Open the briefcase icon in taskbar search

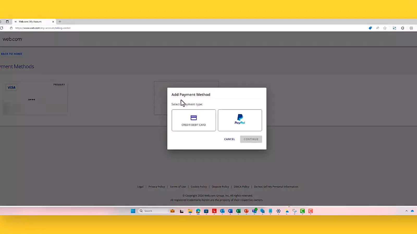[x=172, y=211]
